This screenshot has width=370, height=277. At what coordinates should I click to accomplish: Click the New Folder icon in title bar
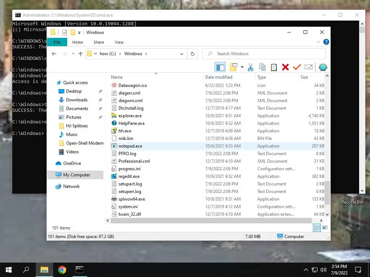point(73,32)
